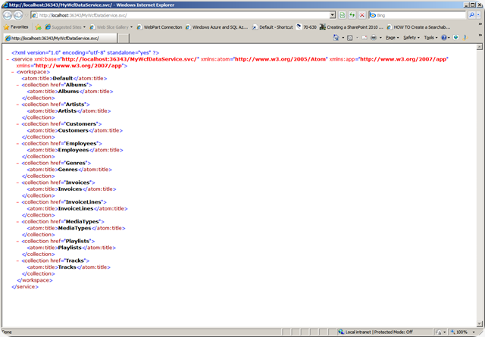
Task: Open the recent pages dropdown beside Forward
Action: click(x=27, y=15)
